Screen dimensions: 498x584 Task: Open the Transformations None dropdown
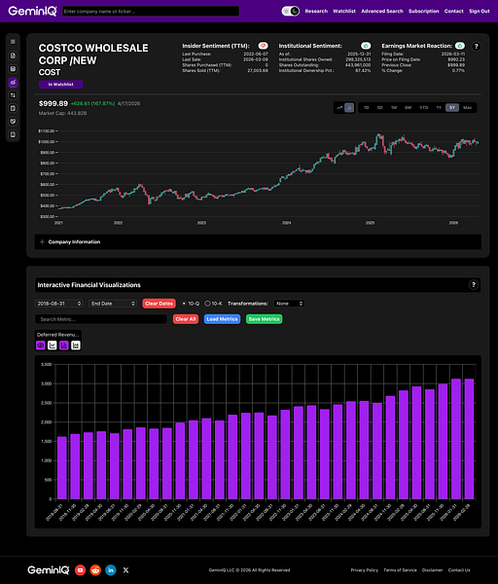point(289,304)
